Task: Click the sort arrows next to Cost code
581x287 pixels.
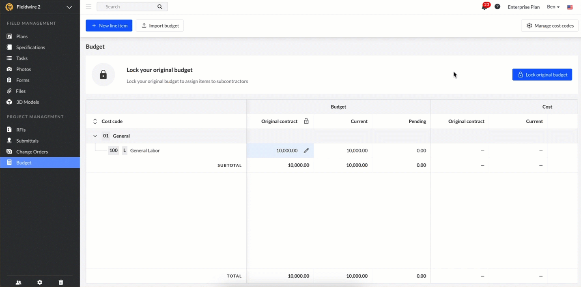Action: pyautogui.click(x=95, y=121)
